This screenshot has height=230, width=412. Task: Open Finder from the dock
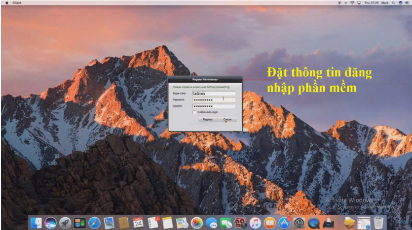click(36, 223)
